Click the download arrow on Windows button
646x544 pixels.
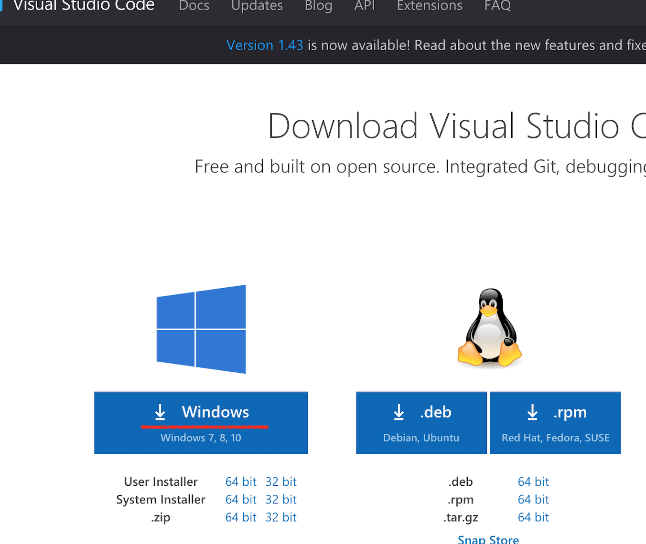(x=160, y=412)
